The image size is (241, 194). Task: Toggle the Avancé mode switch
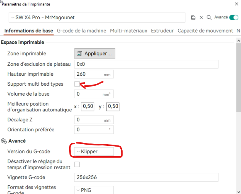coord(234,17)
